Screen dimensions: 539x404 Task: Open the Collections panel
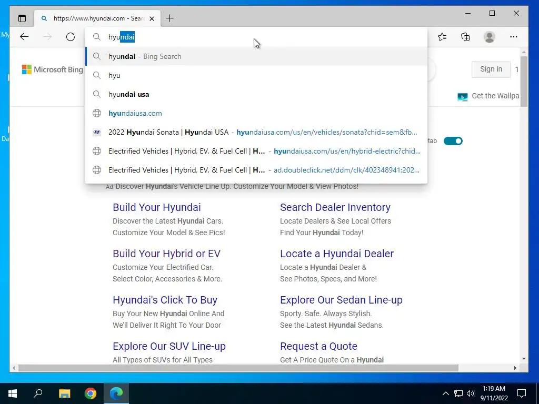tap(465, 37)
